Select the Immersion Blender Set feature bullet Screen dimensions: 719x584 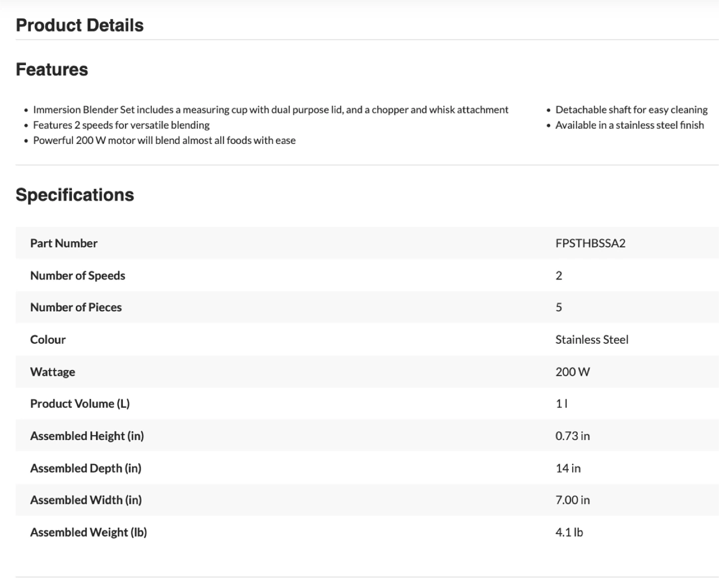coord(271,110)
